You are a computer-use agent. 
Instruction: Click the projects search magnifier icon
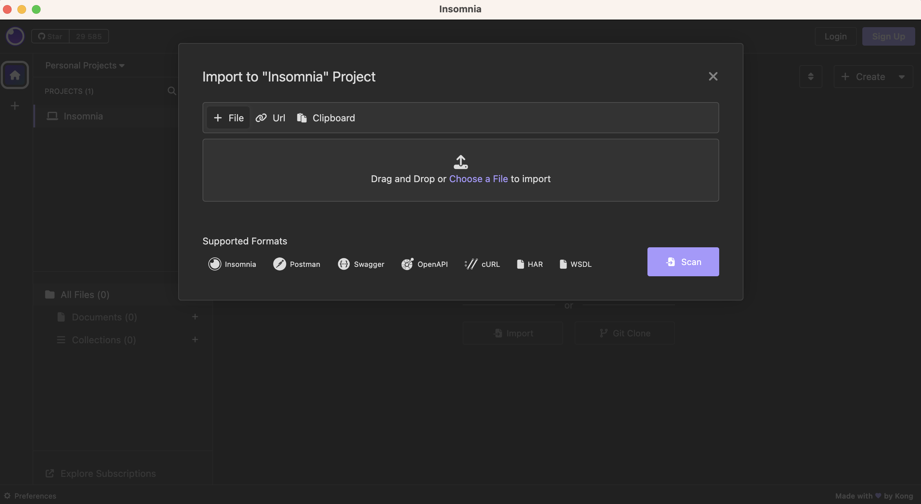(x=172, y=91)
